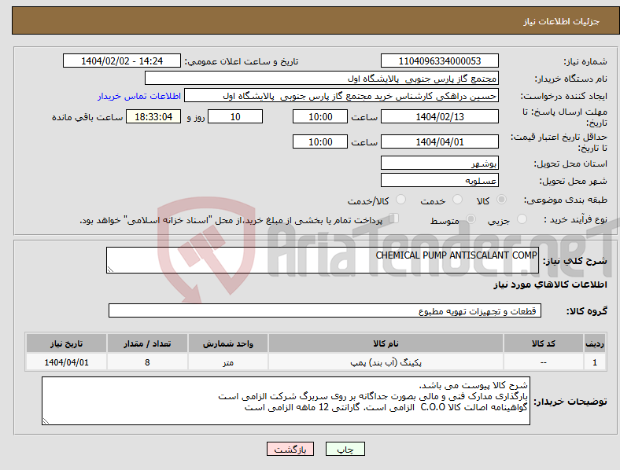This screenshot has width=620, height=470.
Task: Select the خدمت radio button
Action: click(x=457, y=200)
